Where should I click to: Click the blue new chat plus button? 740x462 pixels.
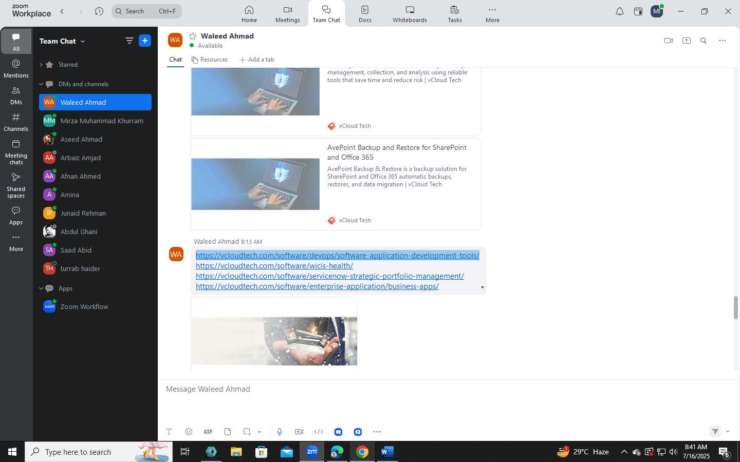click(x=145, y=41)
